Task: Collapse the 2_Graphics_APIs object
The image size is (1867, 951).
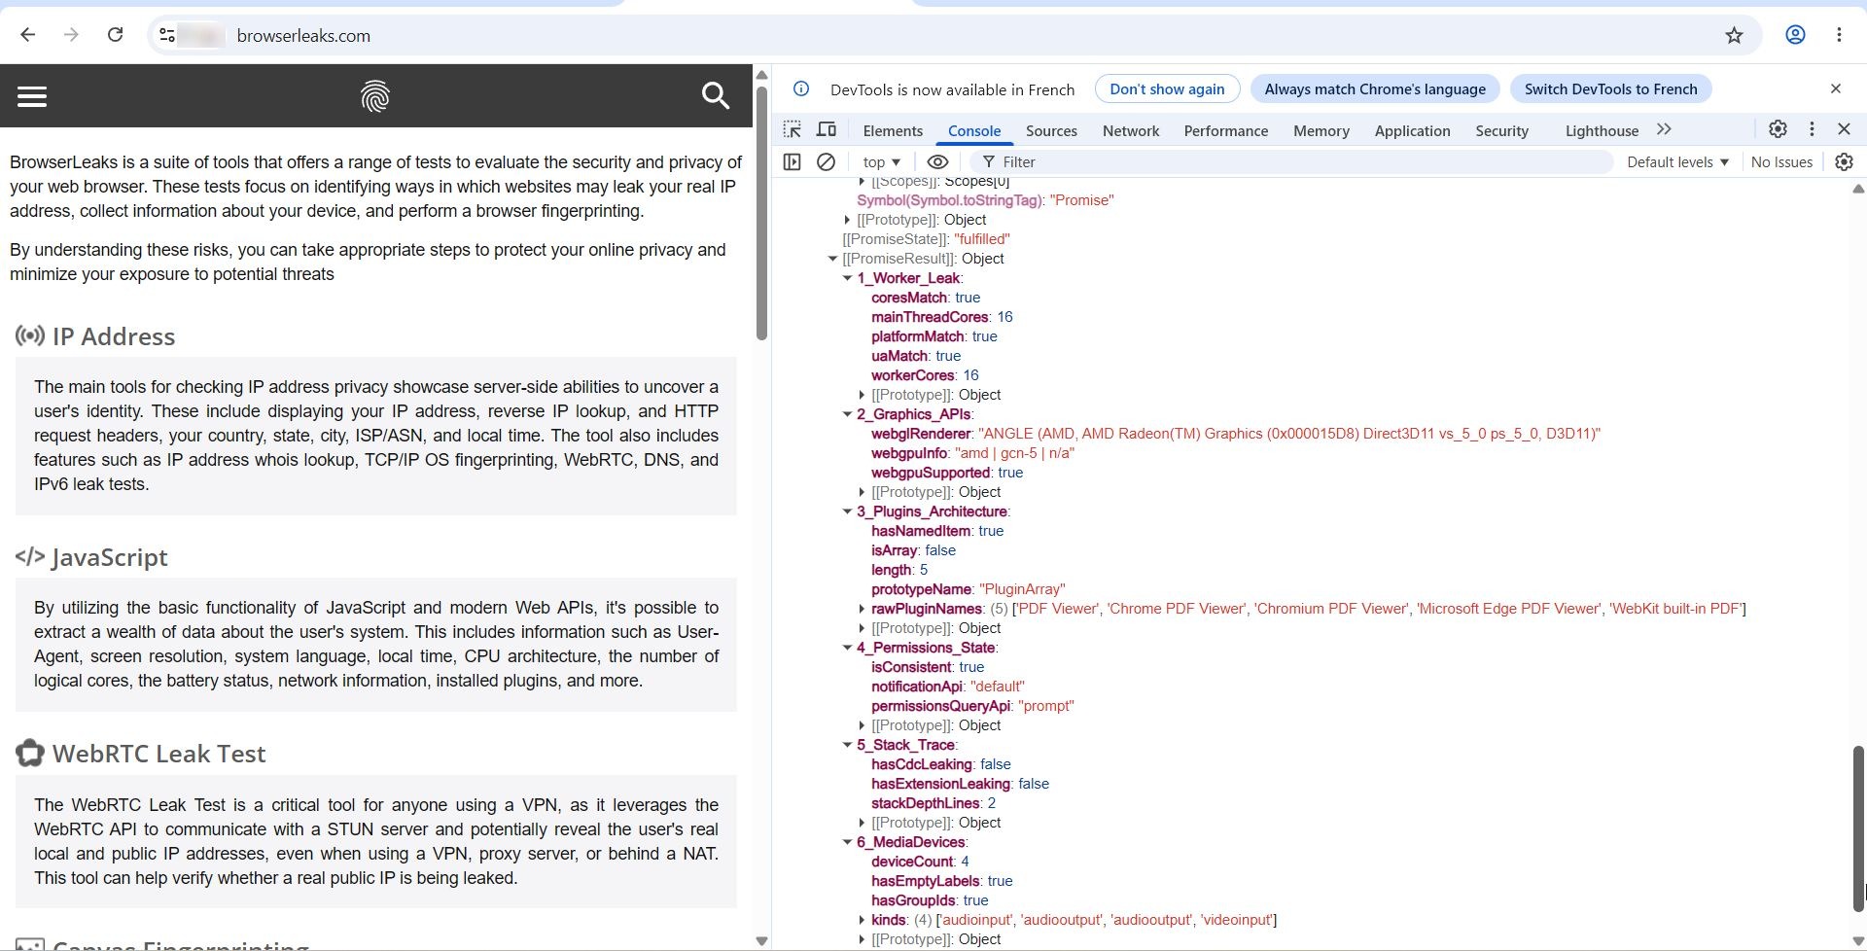Action: coord(847,414)
